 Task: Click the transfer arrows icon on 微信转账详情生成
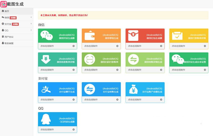coord(133,59)
